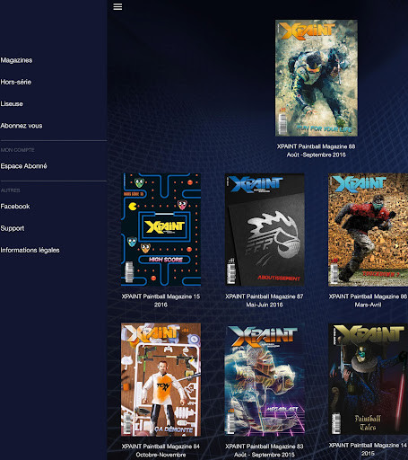Open Magazine 14 Paintball Tales cover
408x460 pixels.
(x=368, y=378)
